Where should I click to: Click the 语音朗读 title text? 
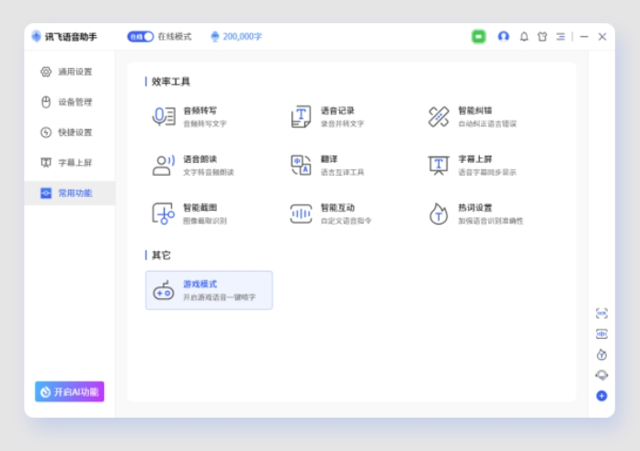200,159
